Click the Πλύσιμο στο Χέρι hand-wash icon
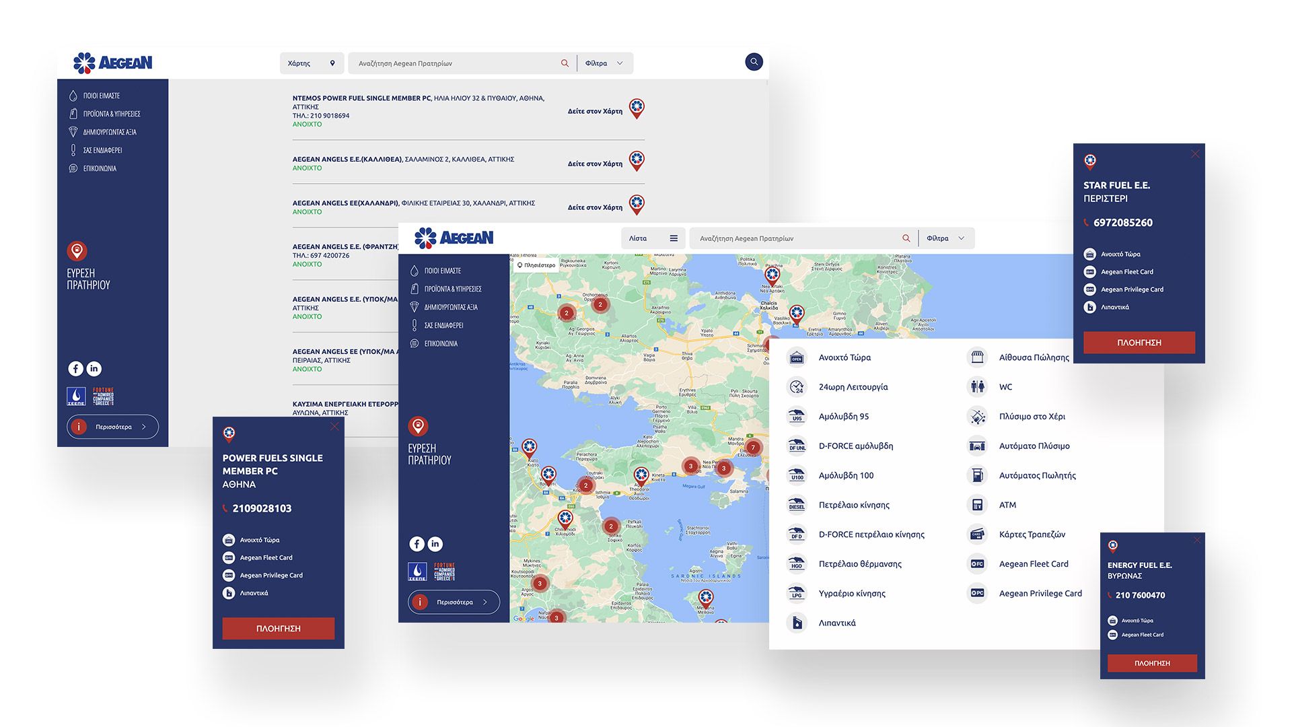This screenshot has height=727, width=1292. (977, 417)
